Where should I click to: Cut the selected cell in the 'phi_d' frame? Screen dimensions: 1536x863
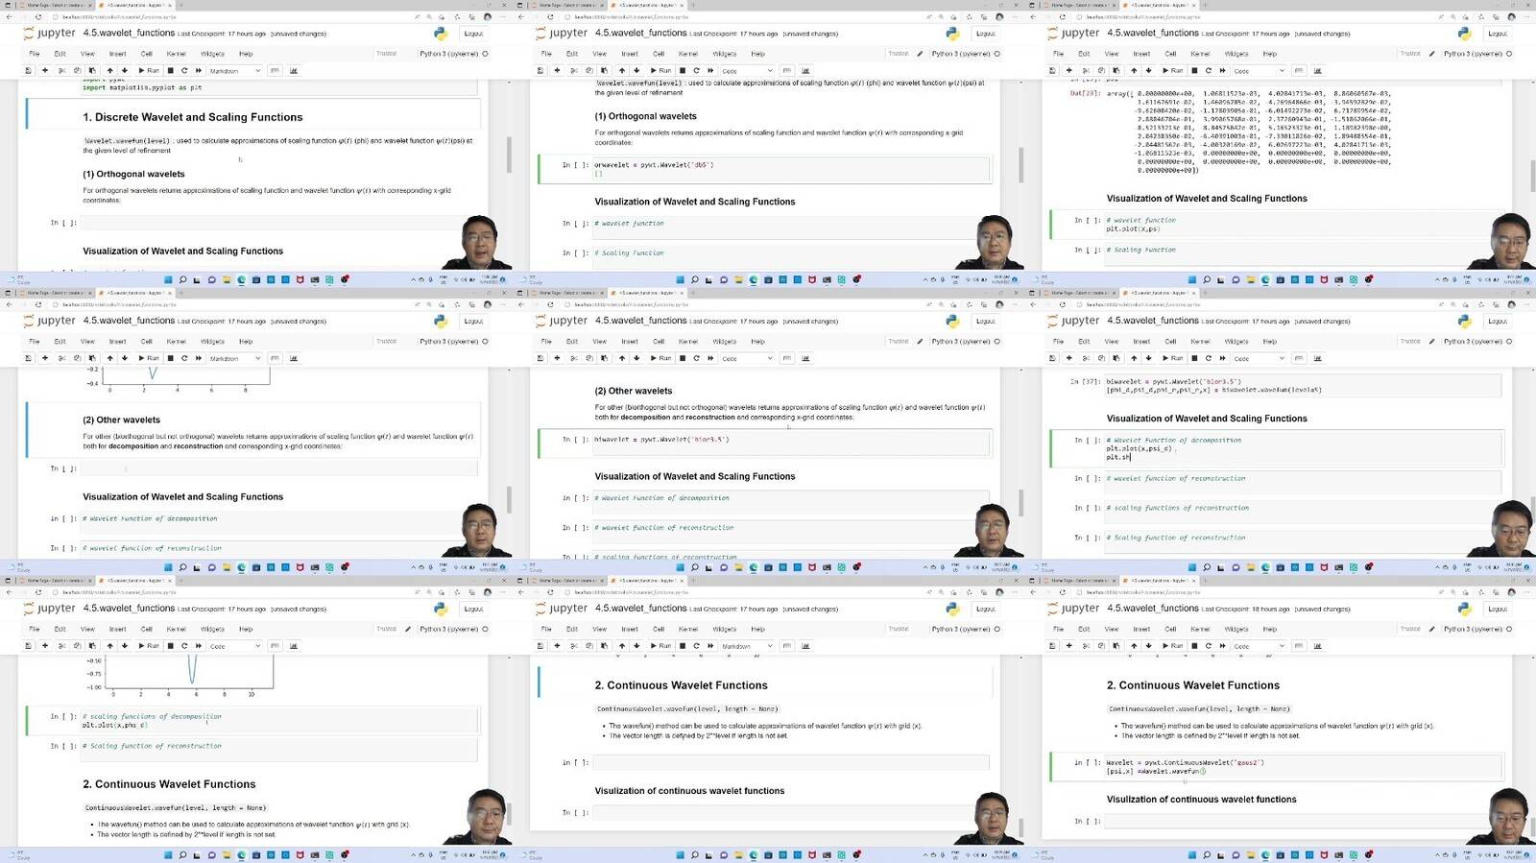62,646
